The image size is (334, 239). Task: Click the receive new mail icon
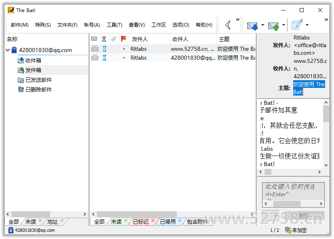252,26
